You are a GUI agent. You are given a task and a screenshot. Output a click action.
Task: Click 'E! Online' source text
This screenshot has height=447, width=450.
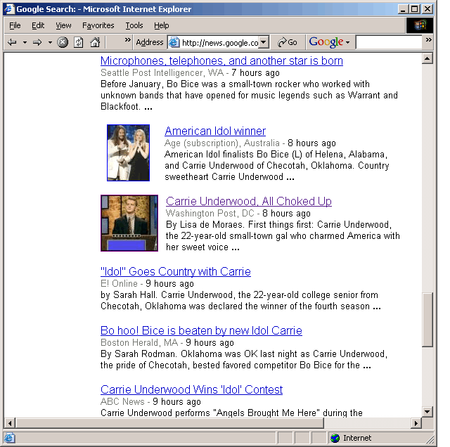119,284
